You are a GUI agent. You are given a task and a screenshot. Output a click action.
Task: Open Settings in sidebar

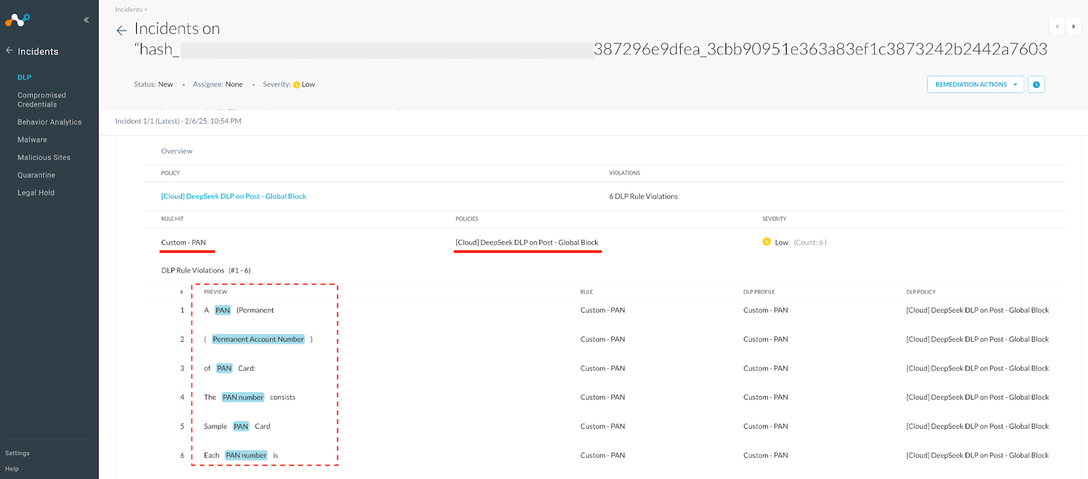coord(18,453)
